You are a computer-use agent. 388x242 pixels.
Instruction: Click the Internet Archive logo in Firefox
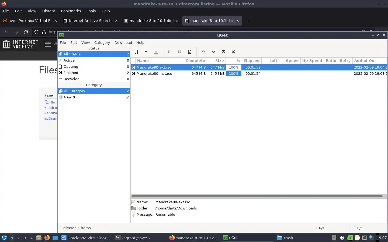click(20, 44)
